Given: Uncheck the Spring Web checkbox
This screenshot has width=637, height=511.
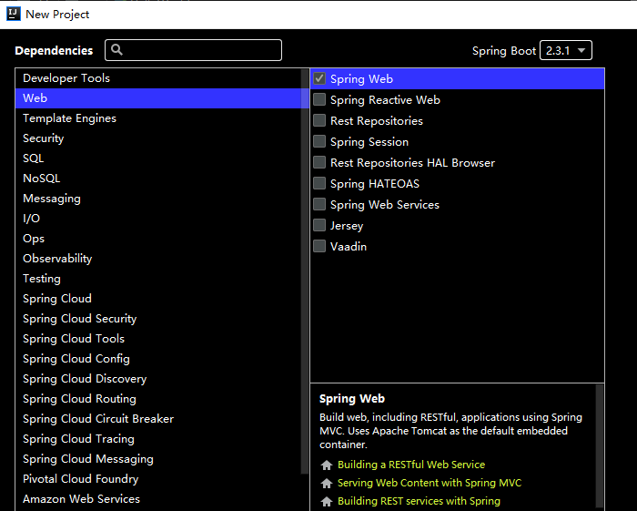Looking at the screenshot, I should [x=319, y=78].
